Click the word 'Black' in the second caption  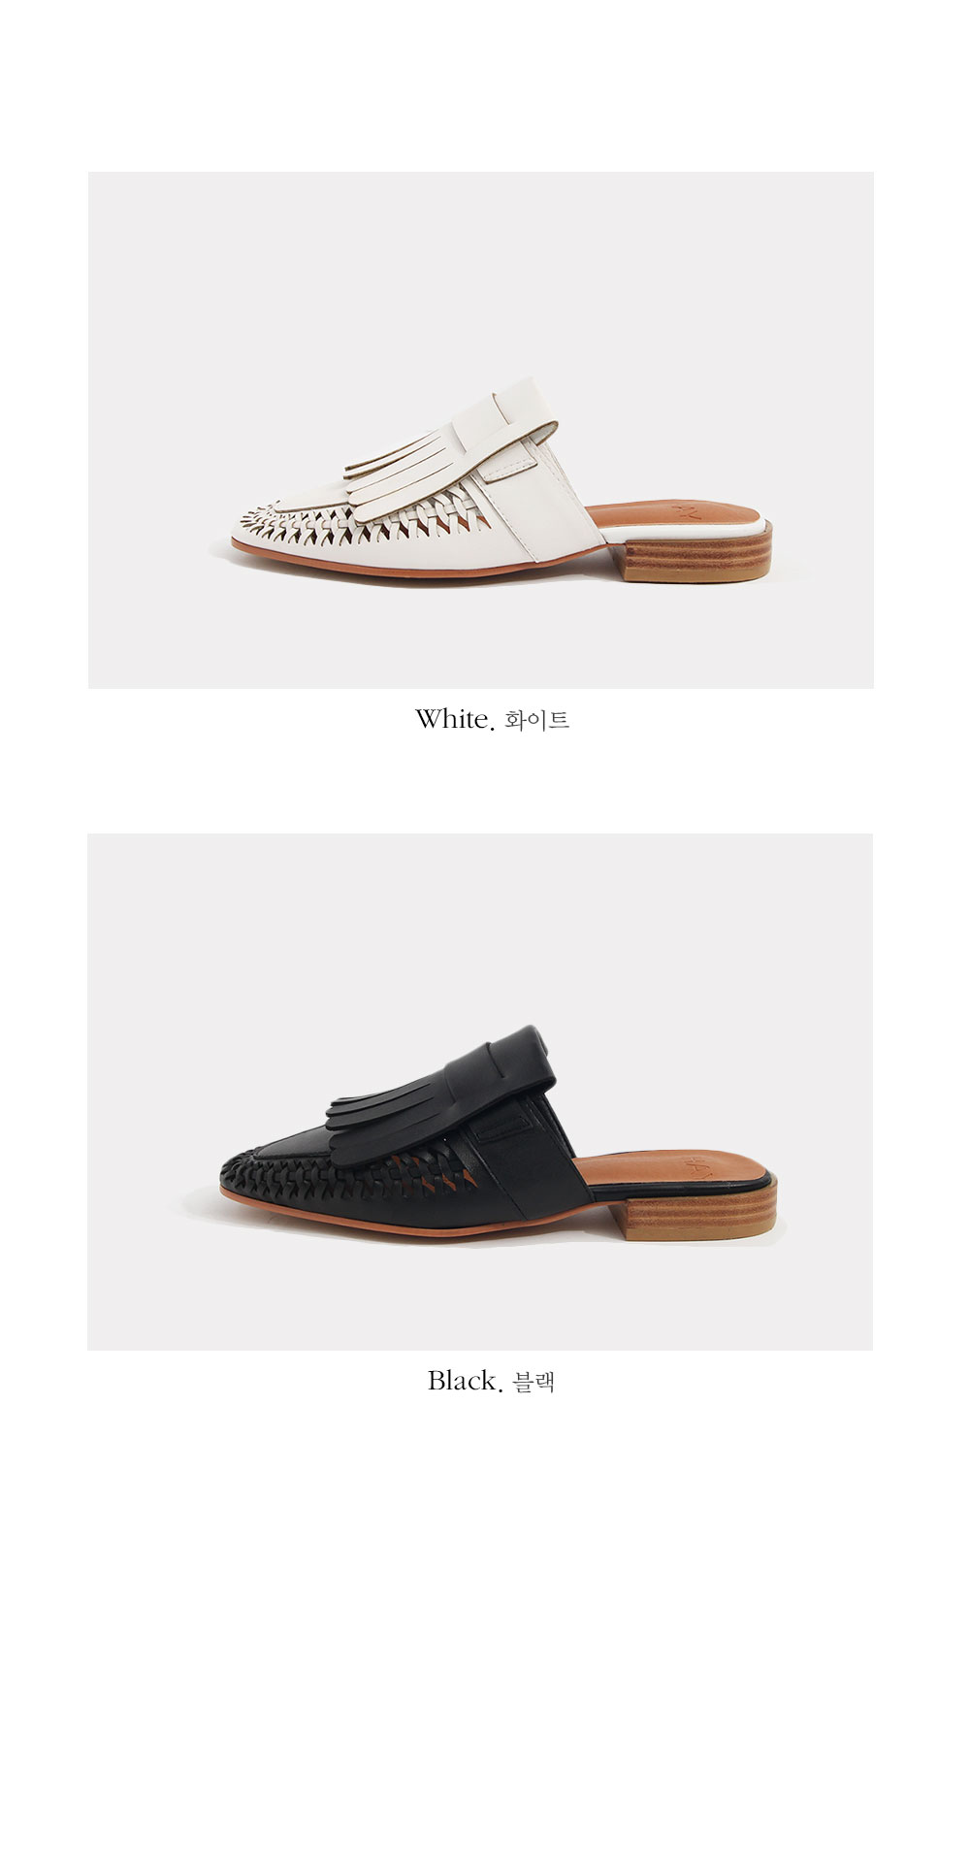pyautogui.click(x=464, y=1381)
